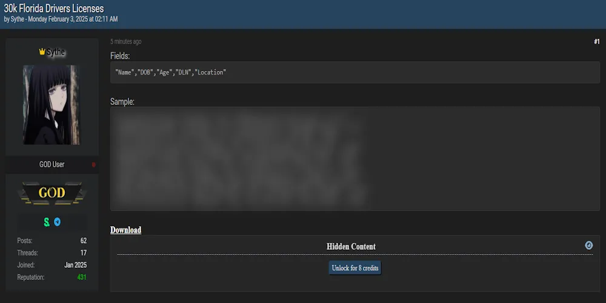Image resolution: width=606 pixels, height=303 pixels.
Task: Click the thread title at the top
Action: (x=54, y=8)
